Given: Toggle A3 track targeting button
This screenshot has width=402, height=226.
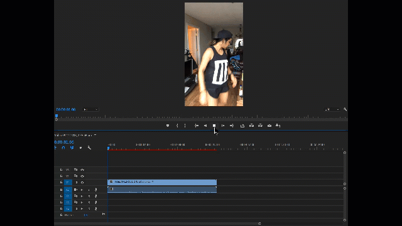Looking at the screenshot, I should tap(68, 202).
